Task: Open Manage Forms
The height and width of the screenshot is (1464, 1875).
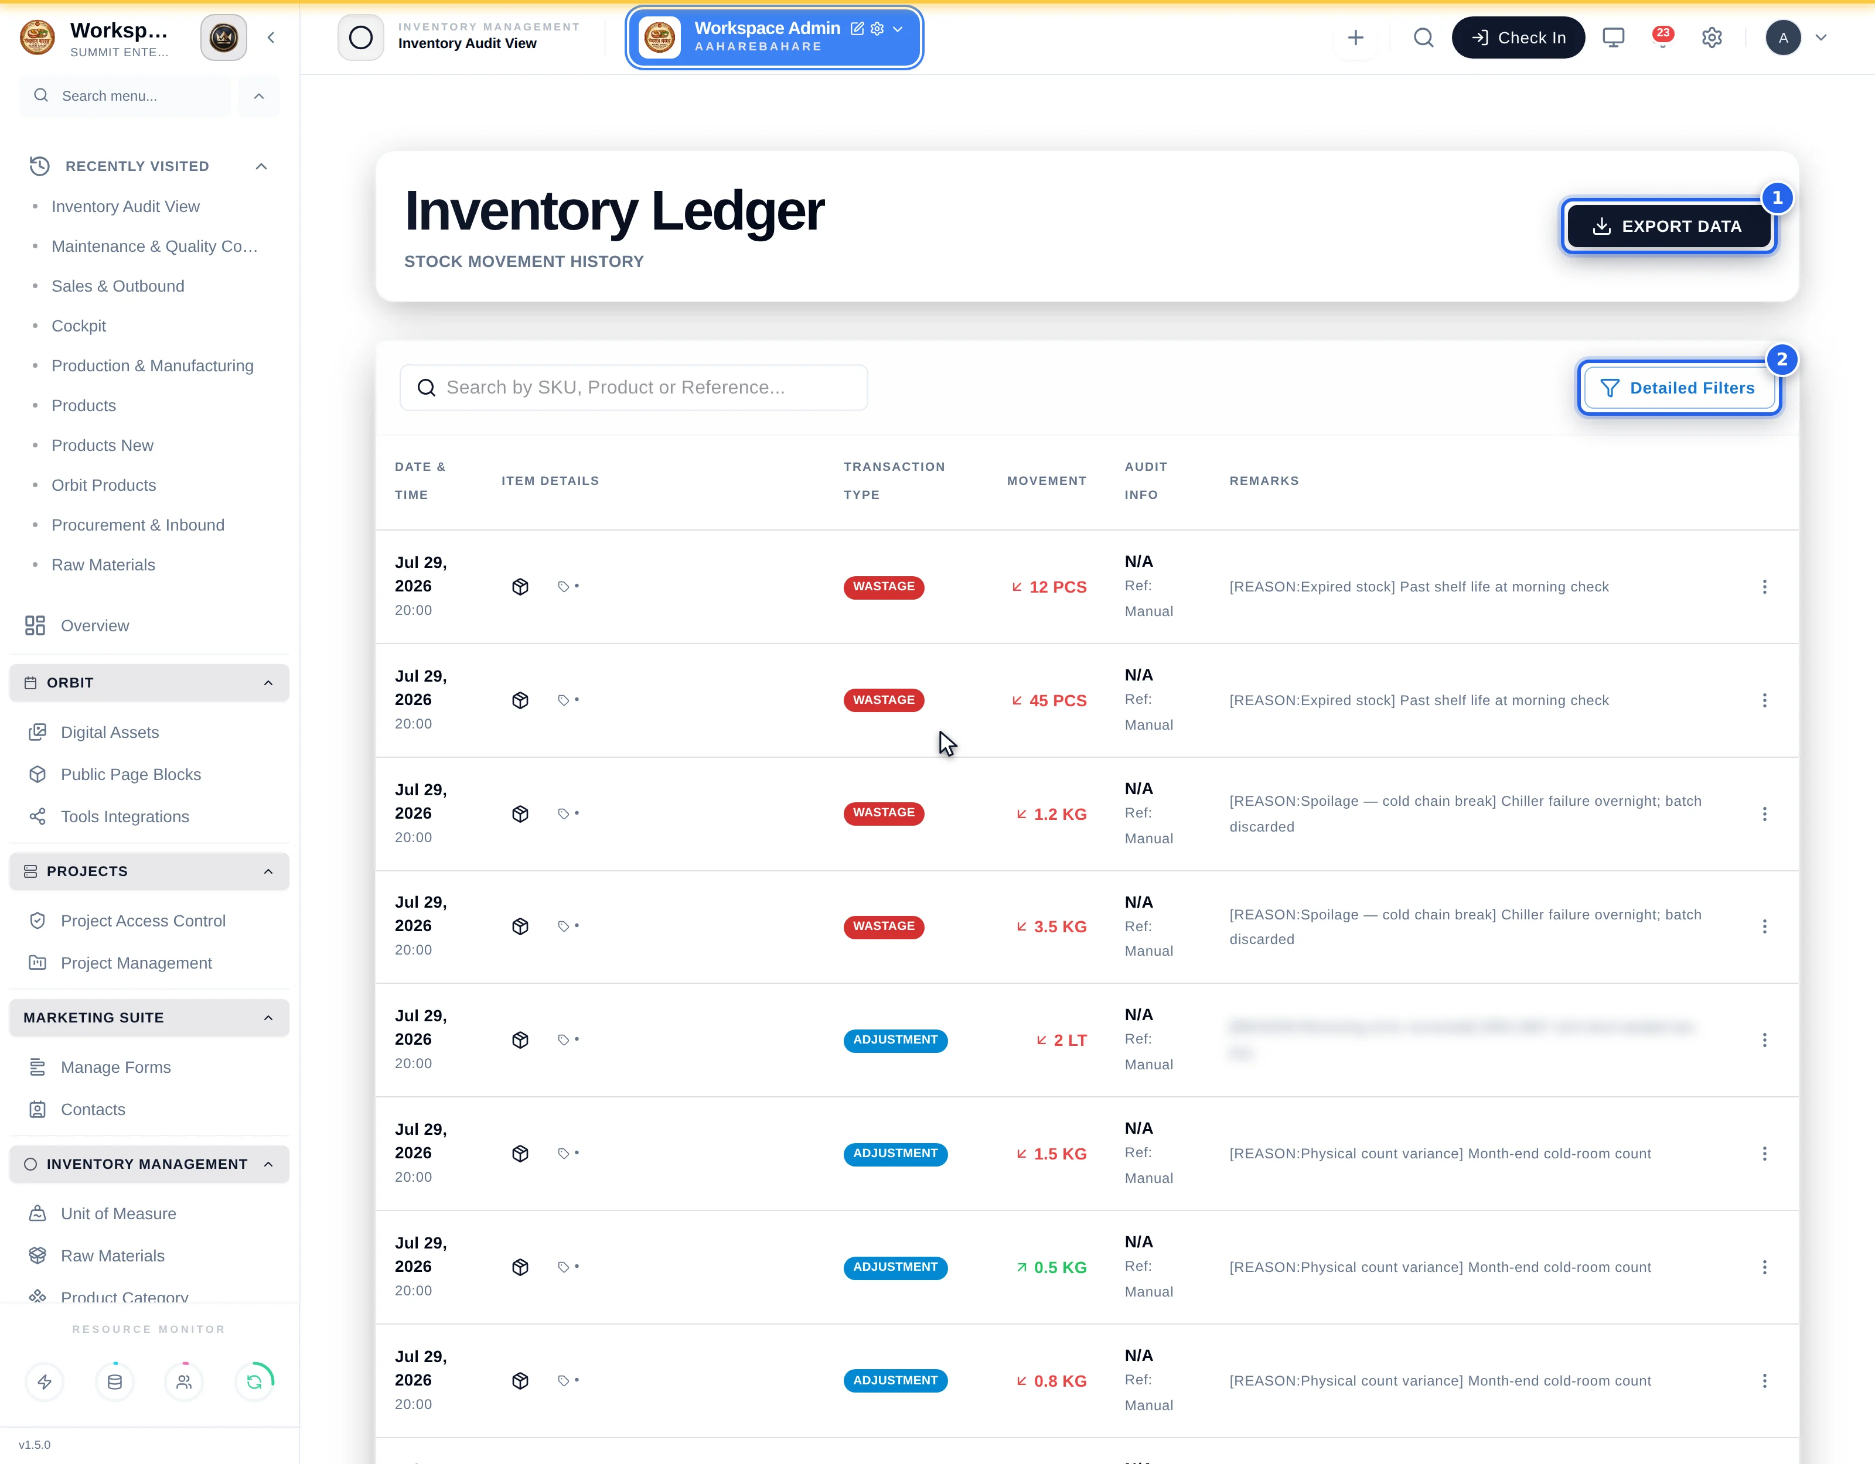Action: [x=116, y=1068]
